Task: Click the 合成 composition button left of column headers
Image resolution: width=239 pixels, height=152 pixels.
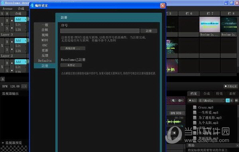Action: [x=18, y=14]
